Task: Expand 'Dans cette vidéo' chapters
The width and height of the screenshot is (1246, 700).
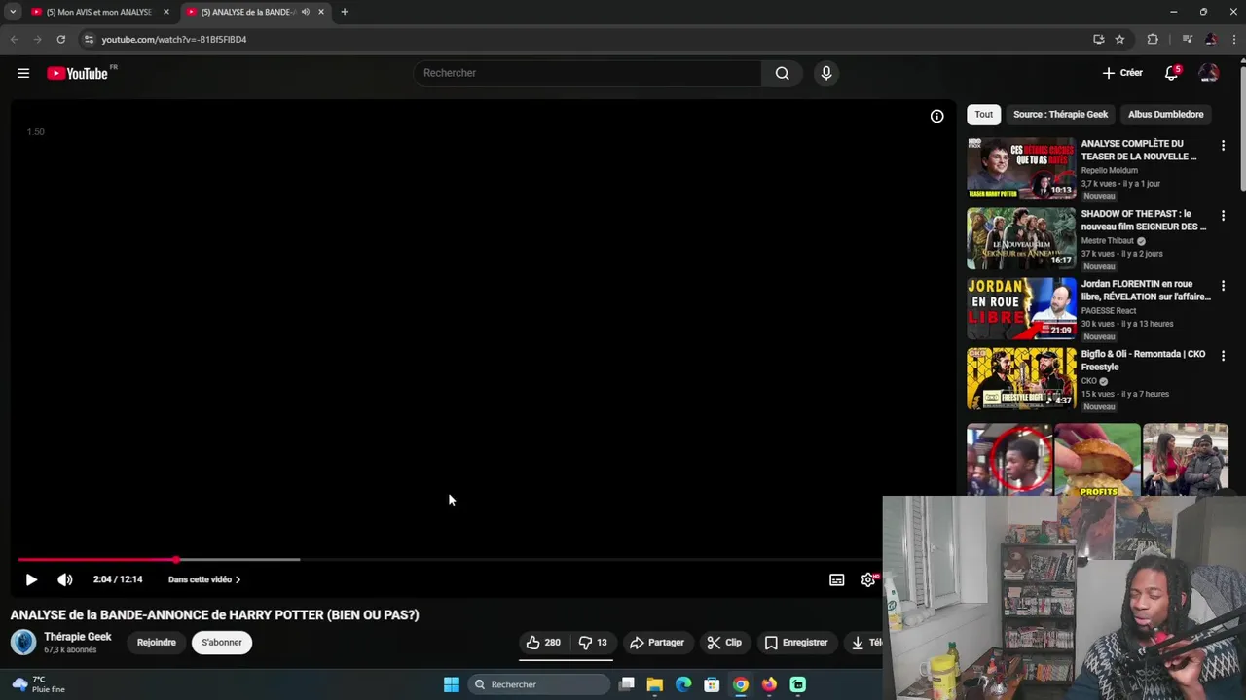Action: click(204, 579)
